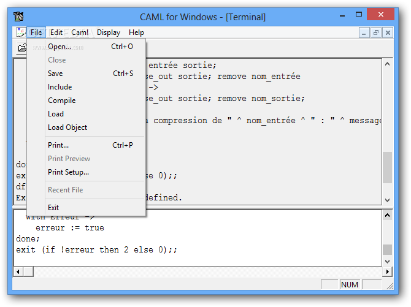This screenshot has height=307, width=411.
Task: Click 'exit (if !erreur then 2 else 0);;' input line
Action: [x=96, y=250]
